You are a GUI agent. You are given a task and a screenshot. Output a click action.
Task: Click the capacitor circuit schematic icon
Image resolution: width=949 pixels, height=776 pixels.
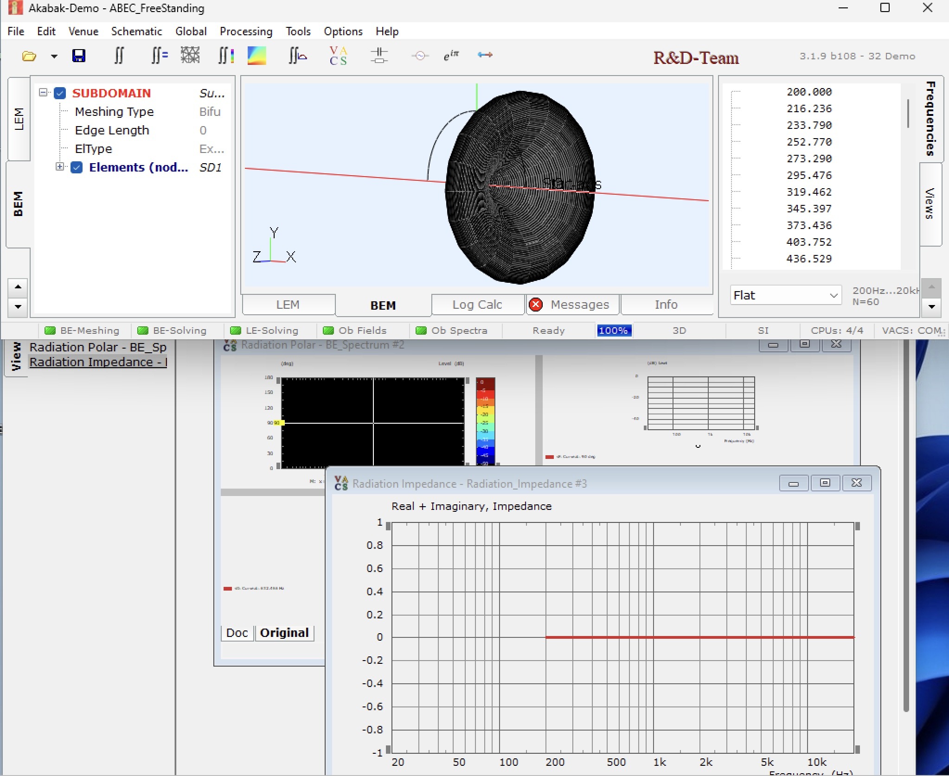coord(379,56)
